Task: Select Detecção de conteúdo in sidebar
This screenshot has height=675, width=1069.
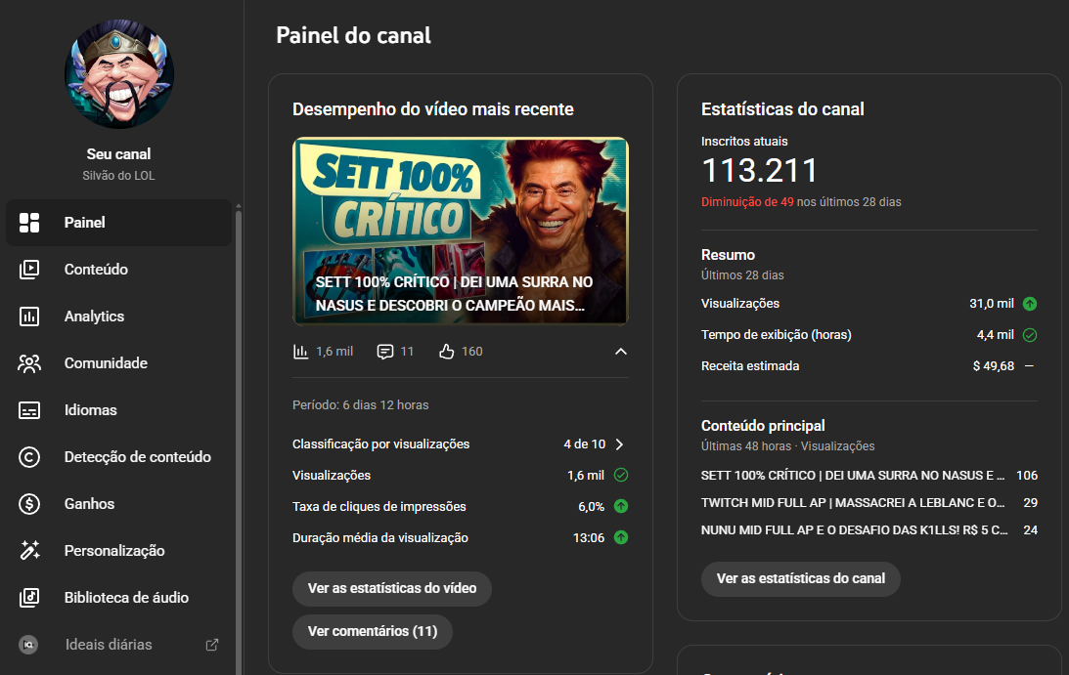Action: point(118,457)
